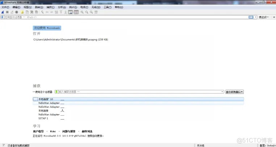Viewport: 276px width, 147px height.
Task: Click the reload capture file icon
Action: [x=37, y=12]
